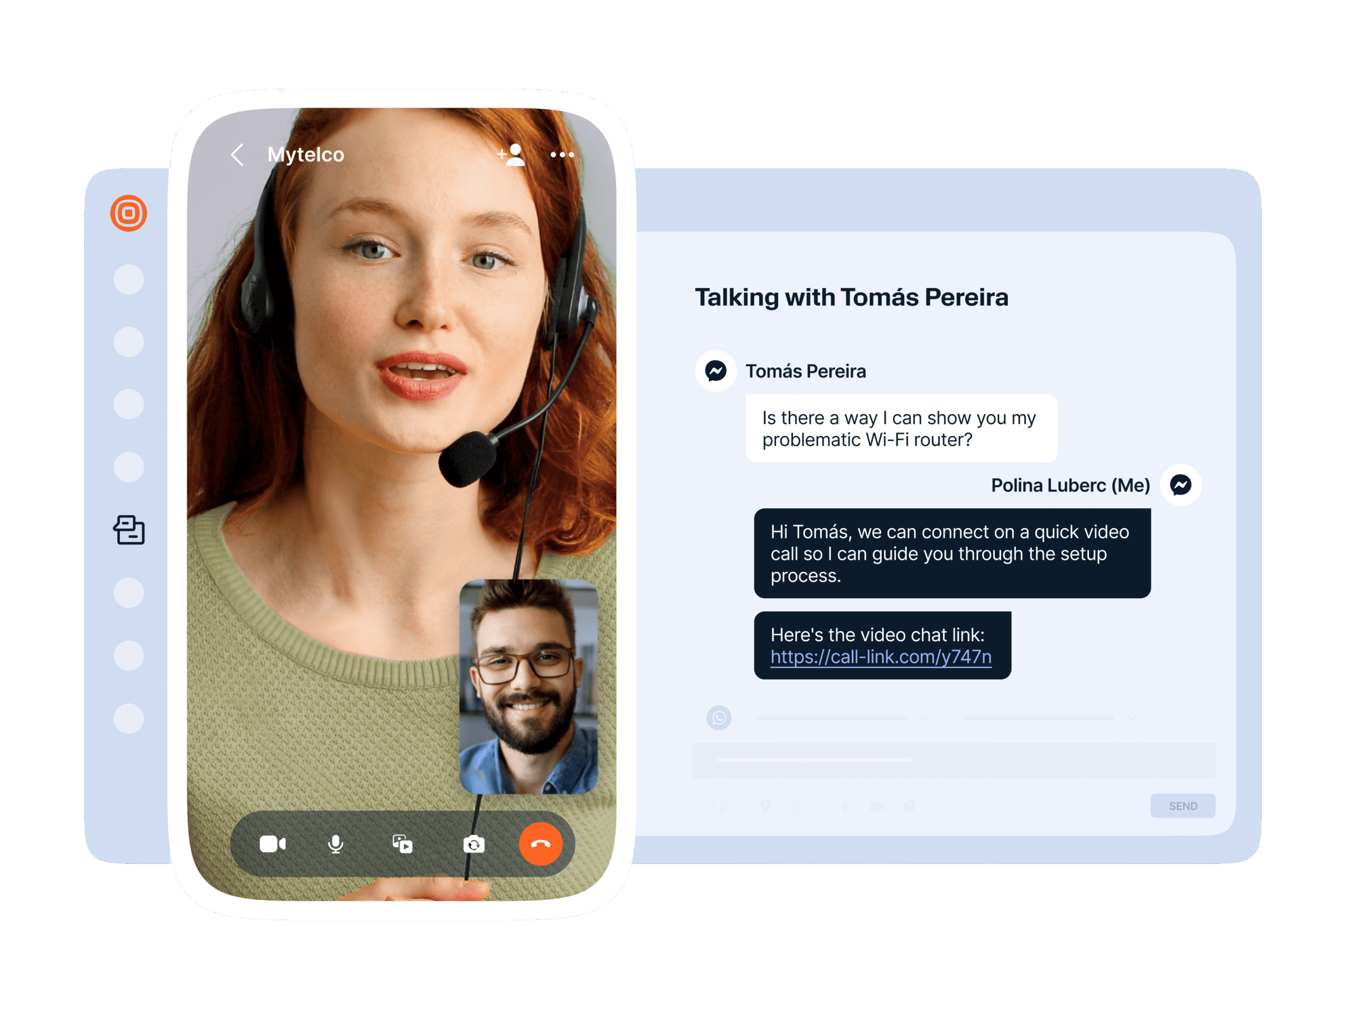1346x1009 pixels.
Task: Click the 'Polina Luberc (Me)' sender name
Action: click(x=1070, y=485)
